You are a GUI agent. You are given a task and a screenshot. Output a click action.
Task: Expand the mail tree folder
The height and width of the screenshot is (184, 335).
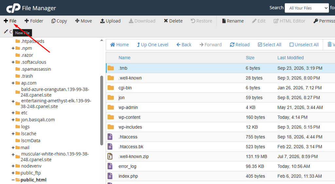click(x=13, y=148)
